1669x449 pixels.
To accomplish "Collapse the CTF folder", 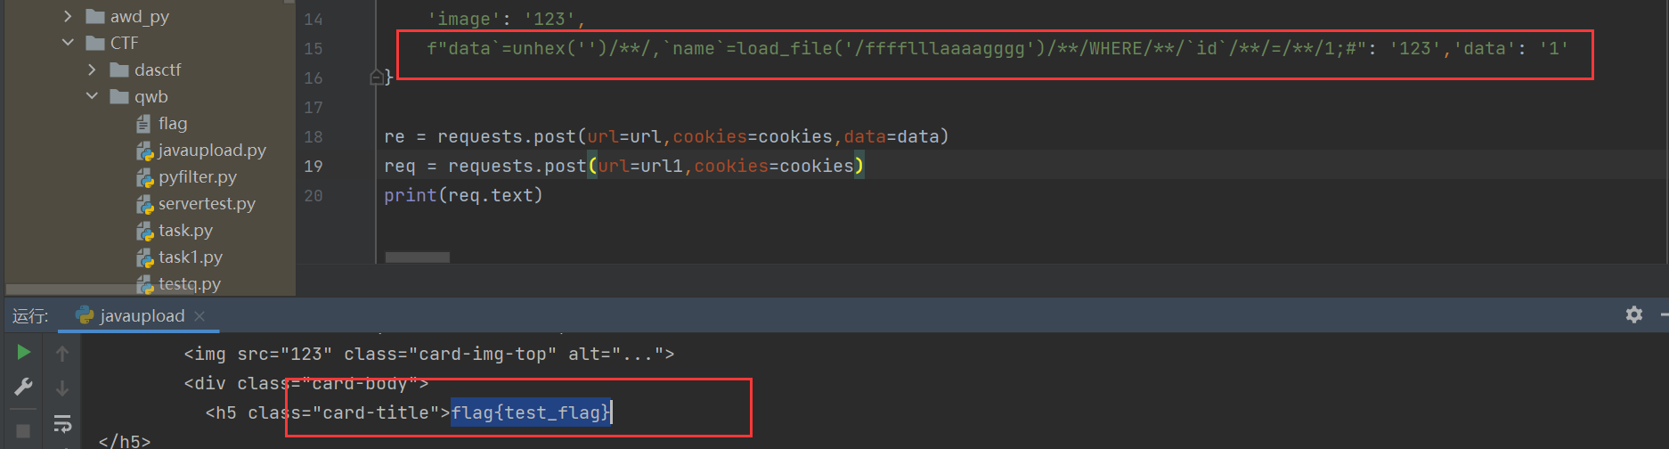I will pos(68,43).
